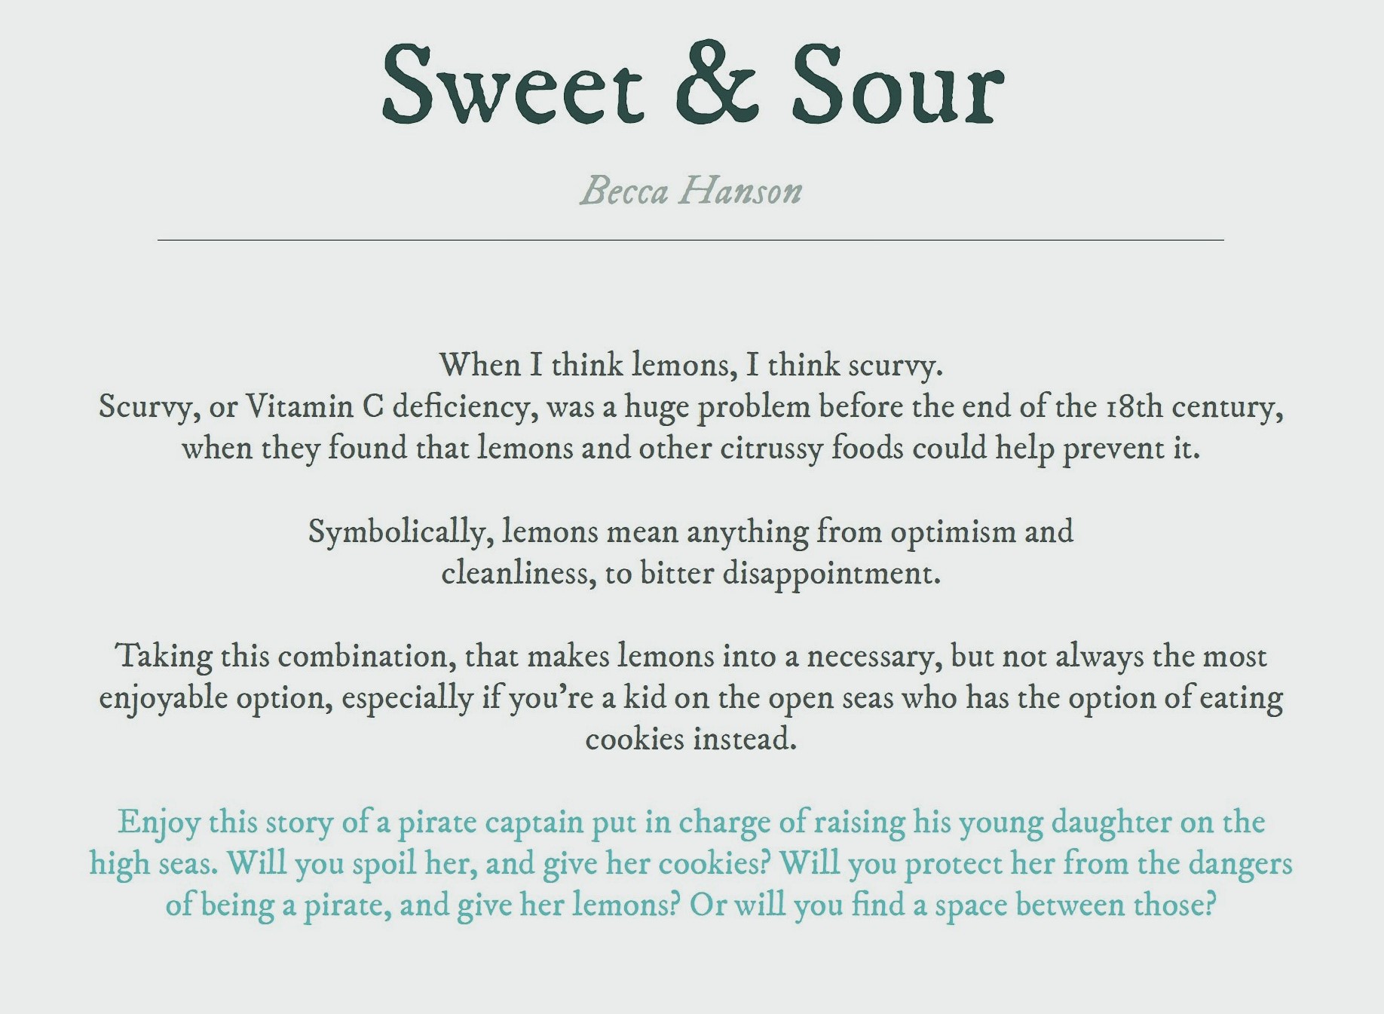Click the line 'cleanliness, to bitter disappointment.'
Image resolution: width=1384 pixels, height=1014 pixels.
(x=691, y=574)
